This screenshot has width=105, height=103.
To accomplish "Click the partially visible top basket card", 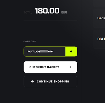I will [x=99, y=3].
